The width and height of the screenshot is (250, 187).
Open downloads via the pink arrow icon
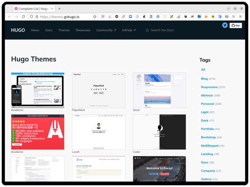[x=110, y=16]
